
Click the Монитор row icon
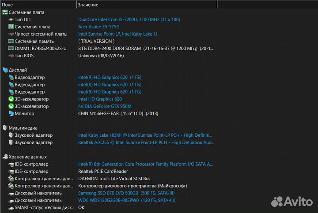coord(11,113)
